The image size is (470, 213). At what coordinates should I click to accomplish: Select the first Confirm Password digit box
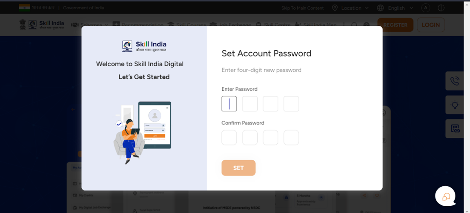pos(229,138)
